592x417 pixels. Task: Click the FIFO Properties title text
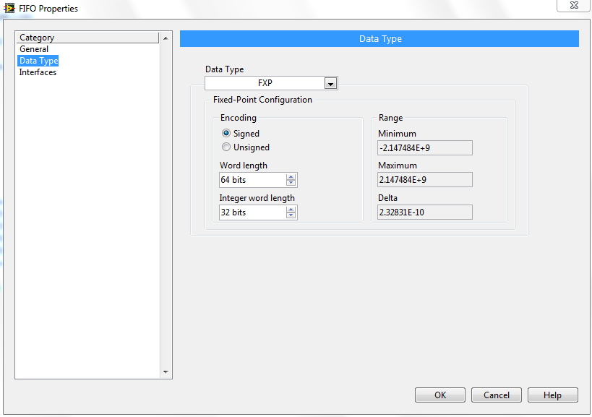[x=48, y=8]
